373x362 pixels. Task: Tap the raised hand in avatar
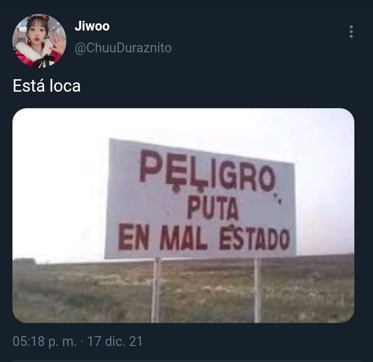click(x=58, y=44)
